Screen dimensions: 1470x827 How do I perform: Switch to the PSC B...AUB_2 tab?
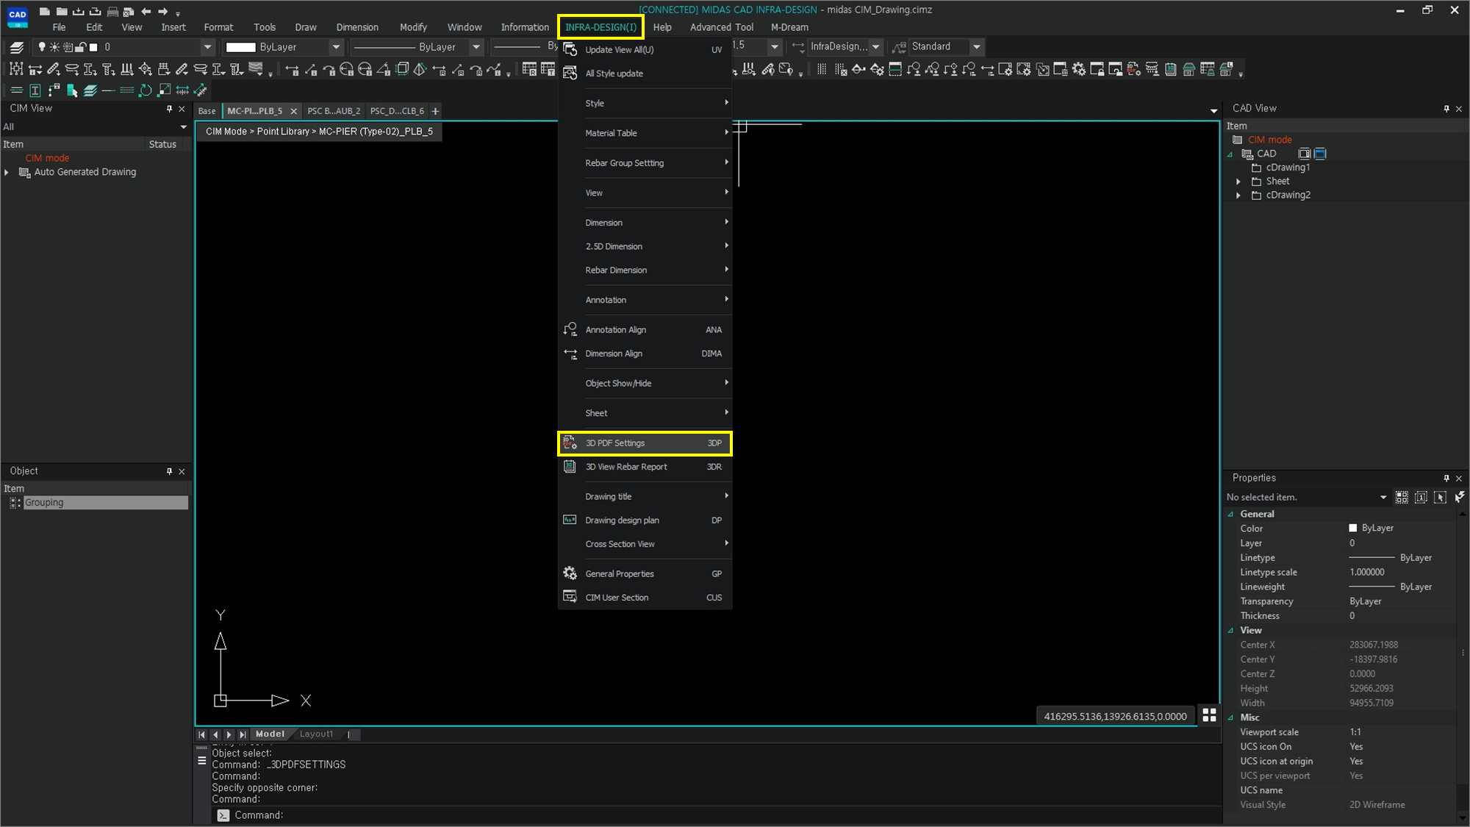[x=334, y=111]
